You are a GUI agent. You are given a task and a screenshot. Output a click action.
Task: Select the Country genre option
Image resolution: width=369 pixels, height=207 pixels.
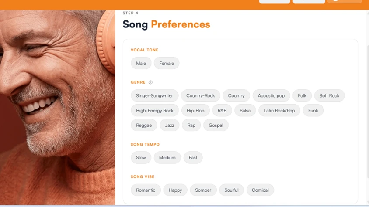click(236, 95)
